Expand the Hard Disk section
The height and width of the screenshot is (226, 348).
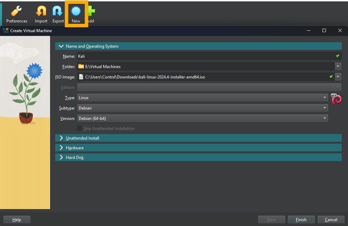pos(199,157)
